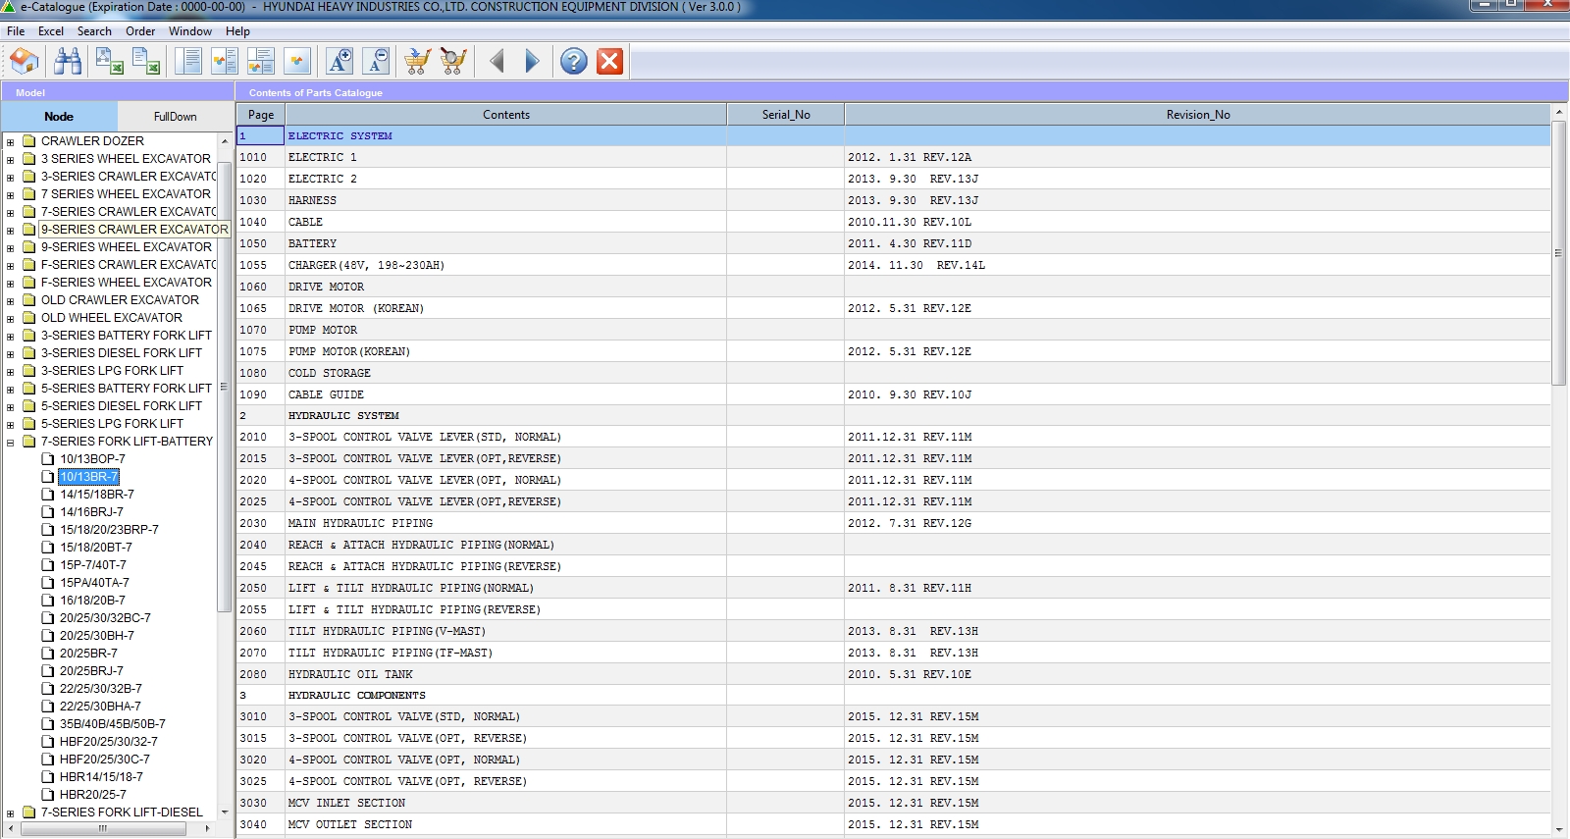Click the scroll down arrow of catalogue table

1559,830
